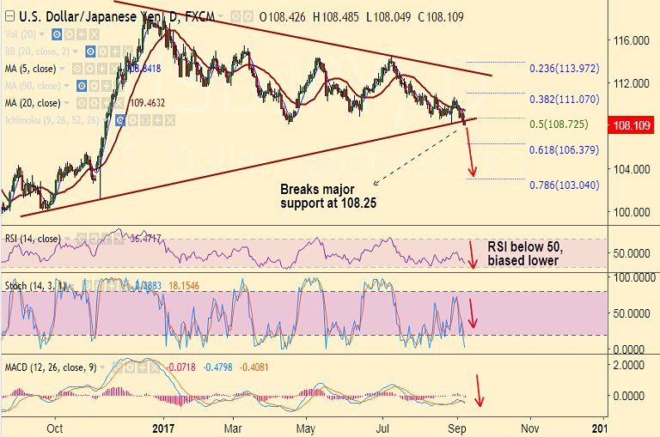Click the MACD histogram value -0.0718
Screen dimensions: 660x437
(181, 367)
